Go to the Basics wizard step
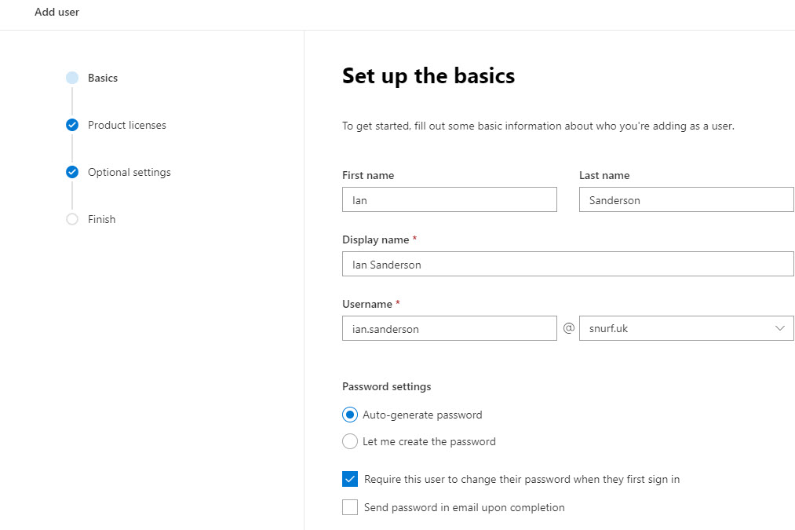The height and width of the screenshot is (530, 795). pos(103,78)
